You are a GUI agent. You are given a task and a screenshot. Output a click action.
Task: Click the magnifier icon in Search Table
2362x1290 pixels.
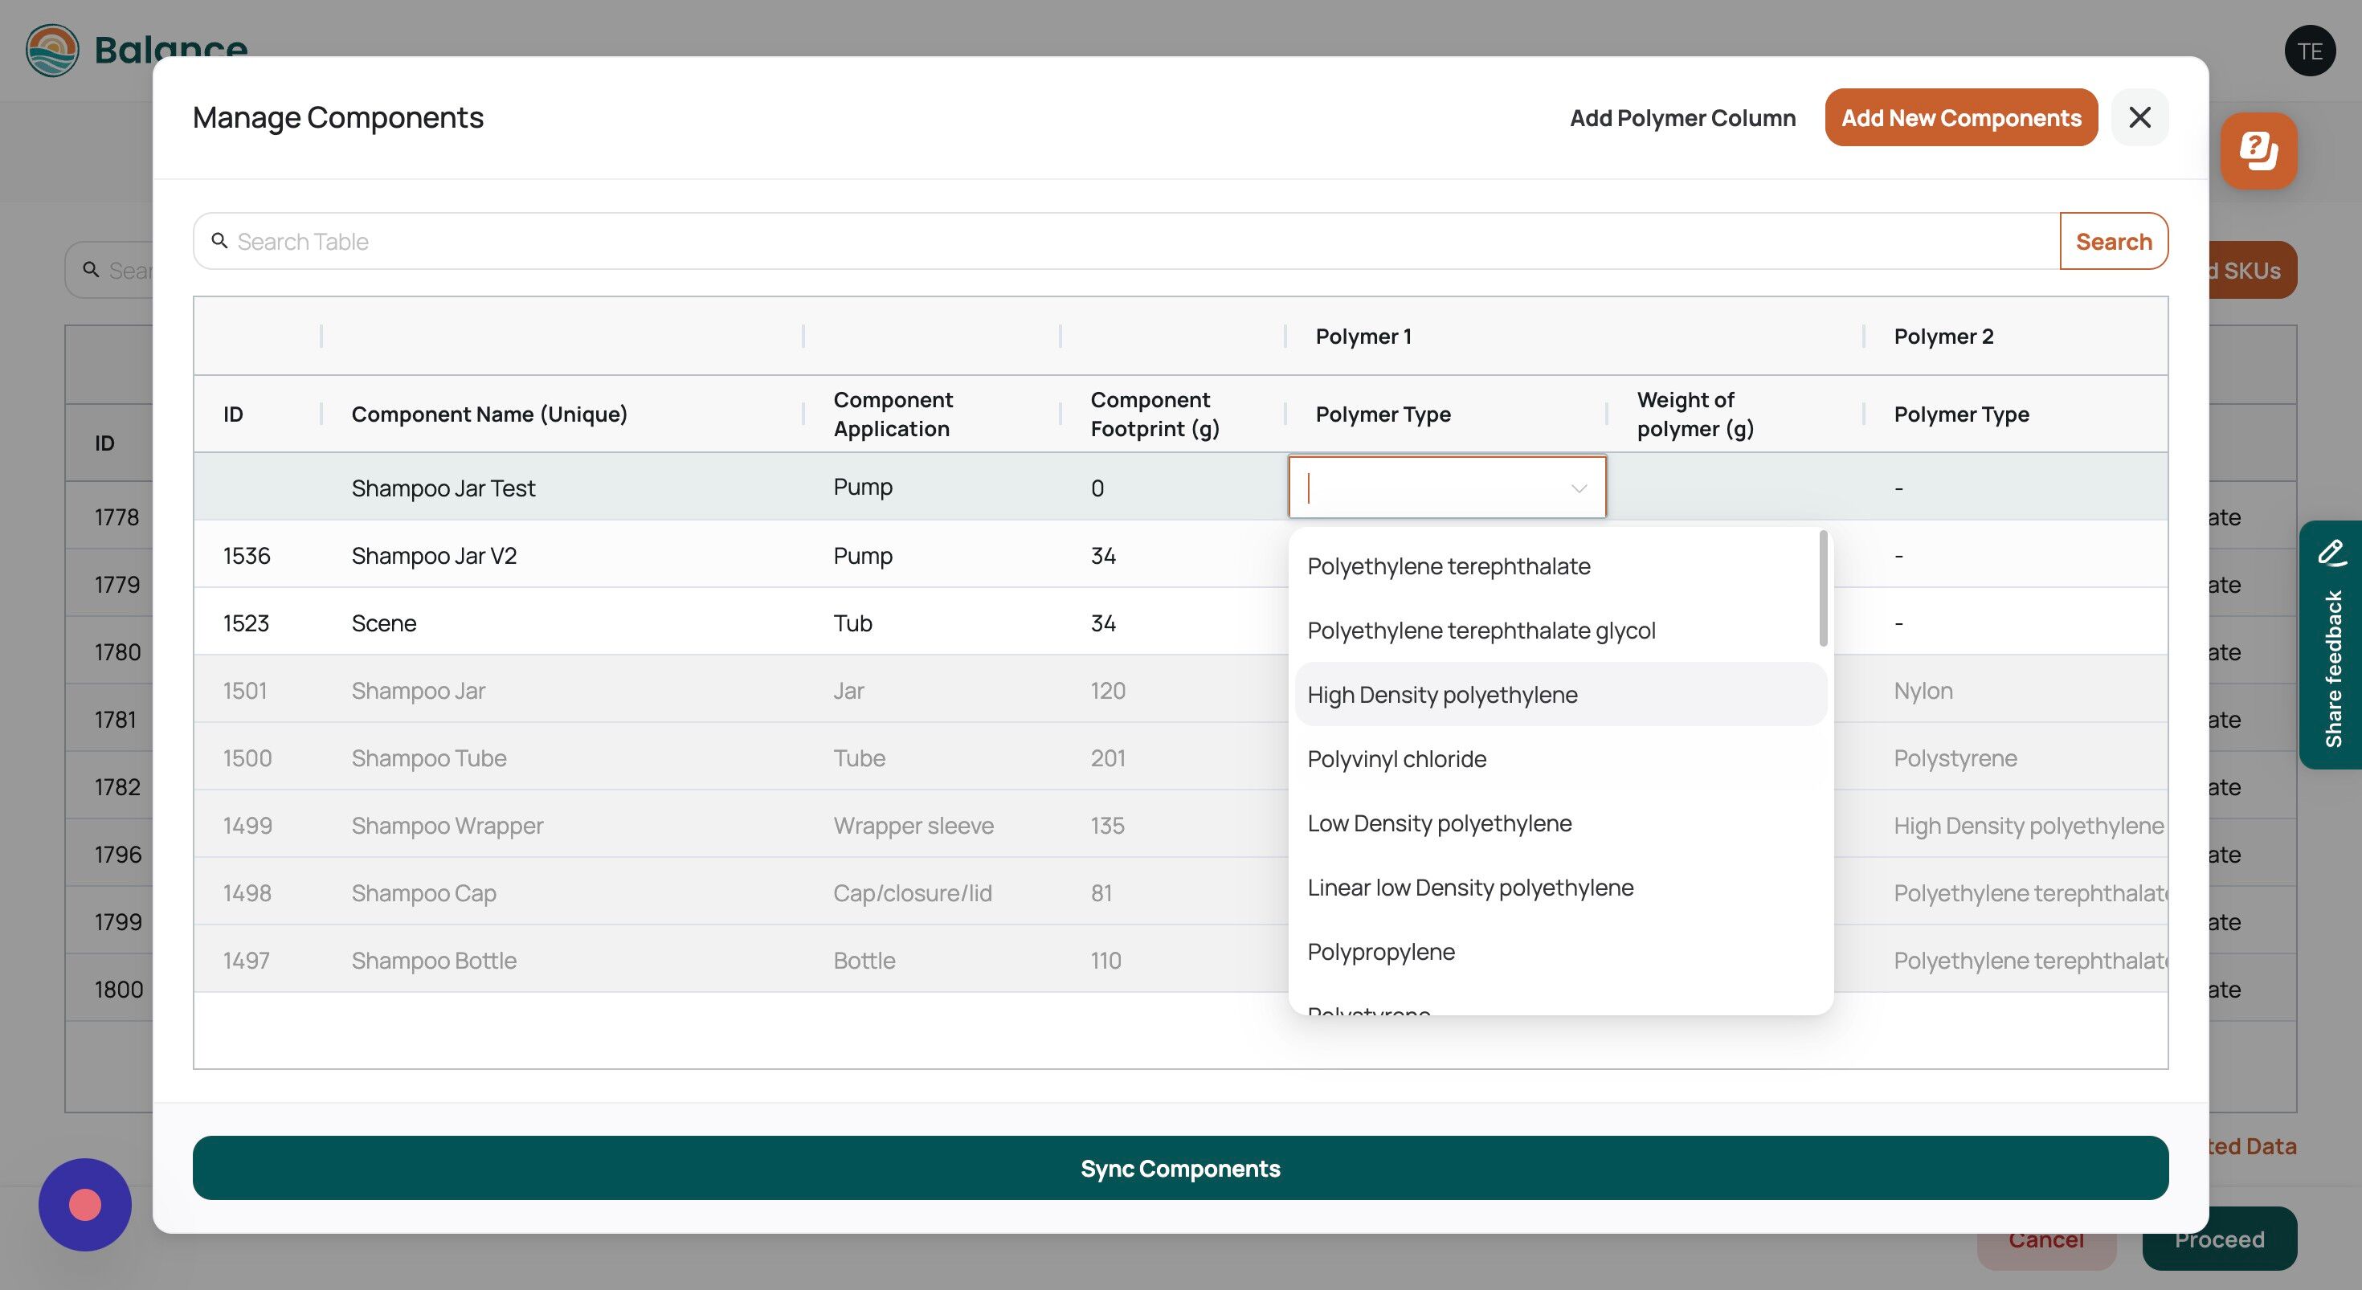219,240
